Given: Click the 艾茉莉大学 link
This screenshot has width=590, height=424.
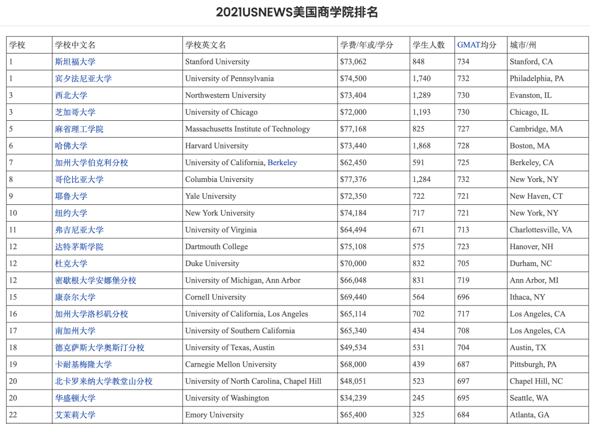Looking at the screenshot, I should [75, 415].
